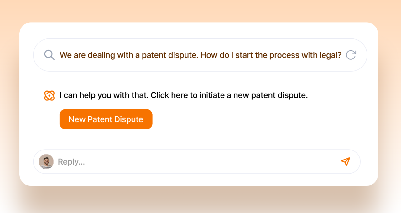
Task: Click the orange AI assistant logo
Action: point(49,95)
